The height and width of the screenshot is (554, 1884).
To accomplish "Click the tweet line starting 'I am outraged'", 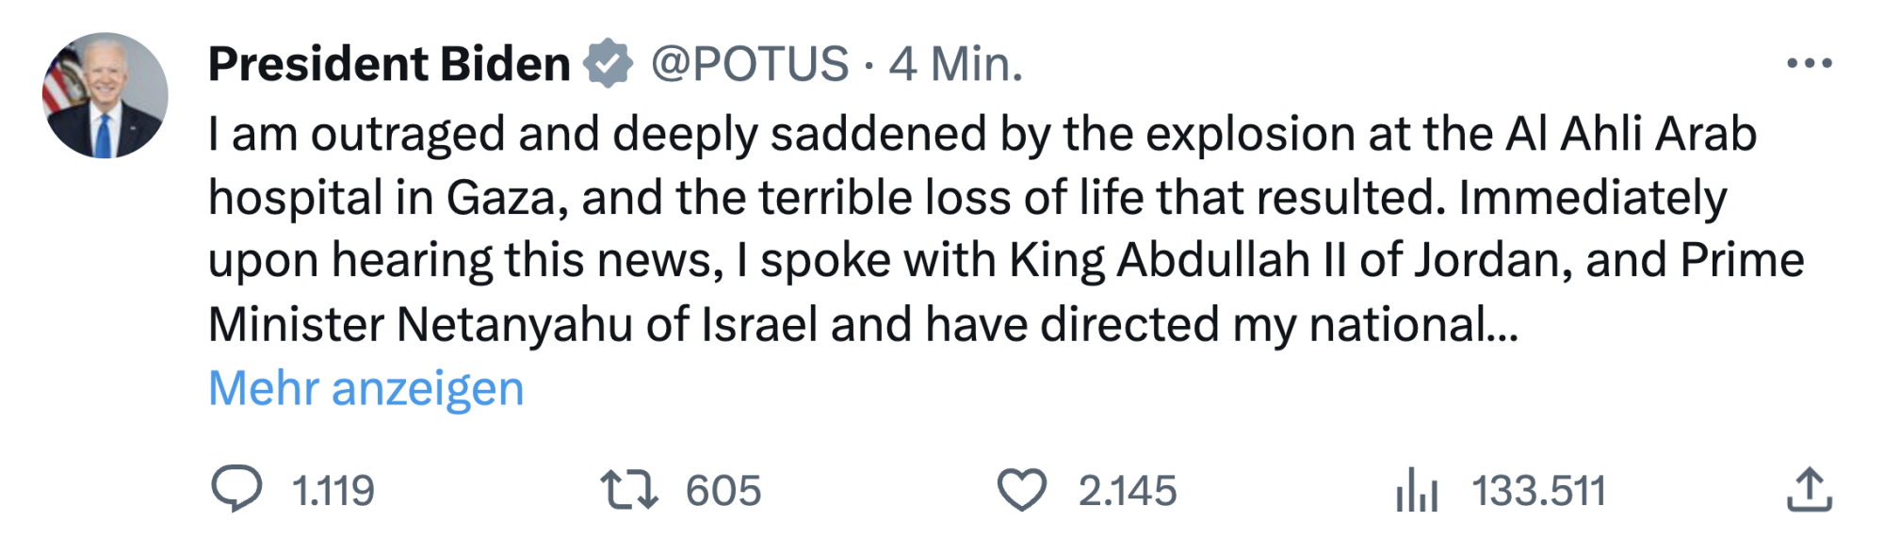I will (982, 134).
